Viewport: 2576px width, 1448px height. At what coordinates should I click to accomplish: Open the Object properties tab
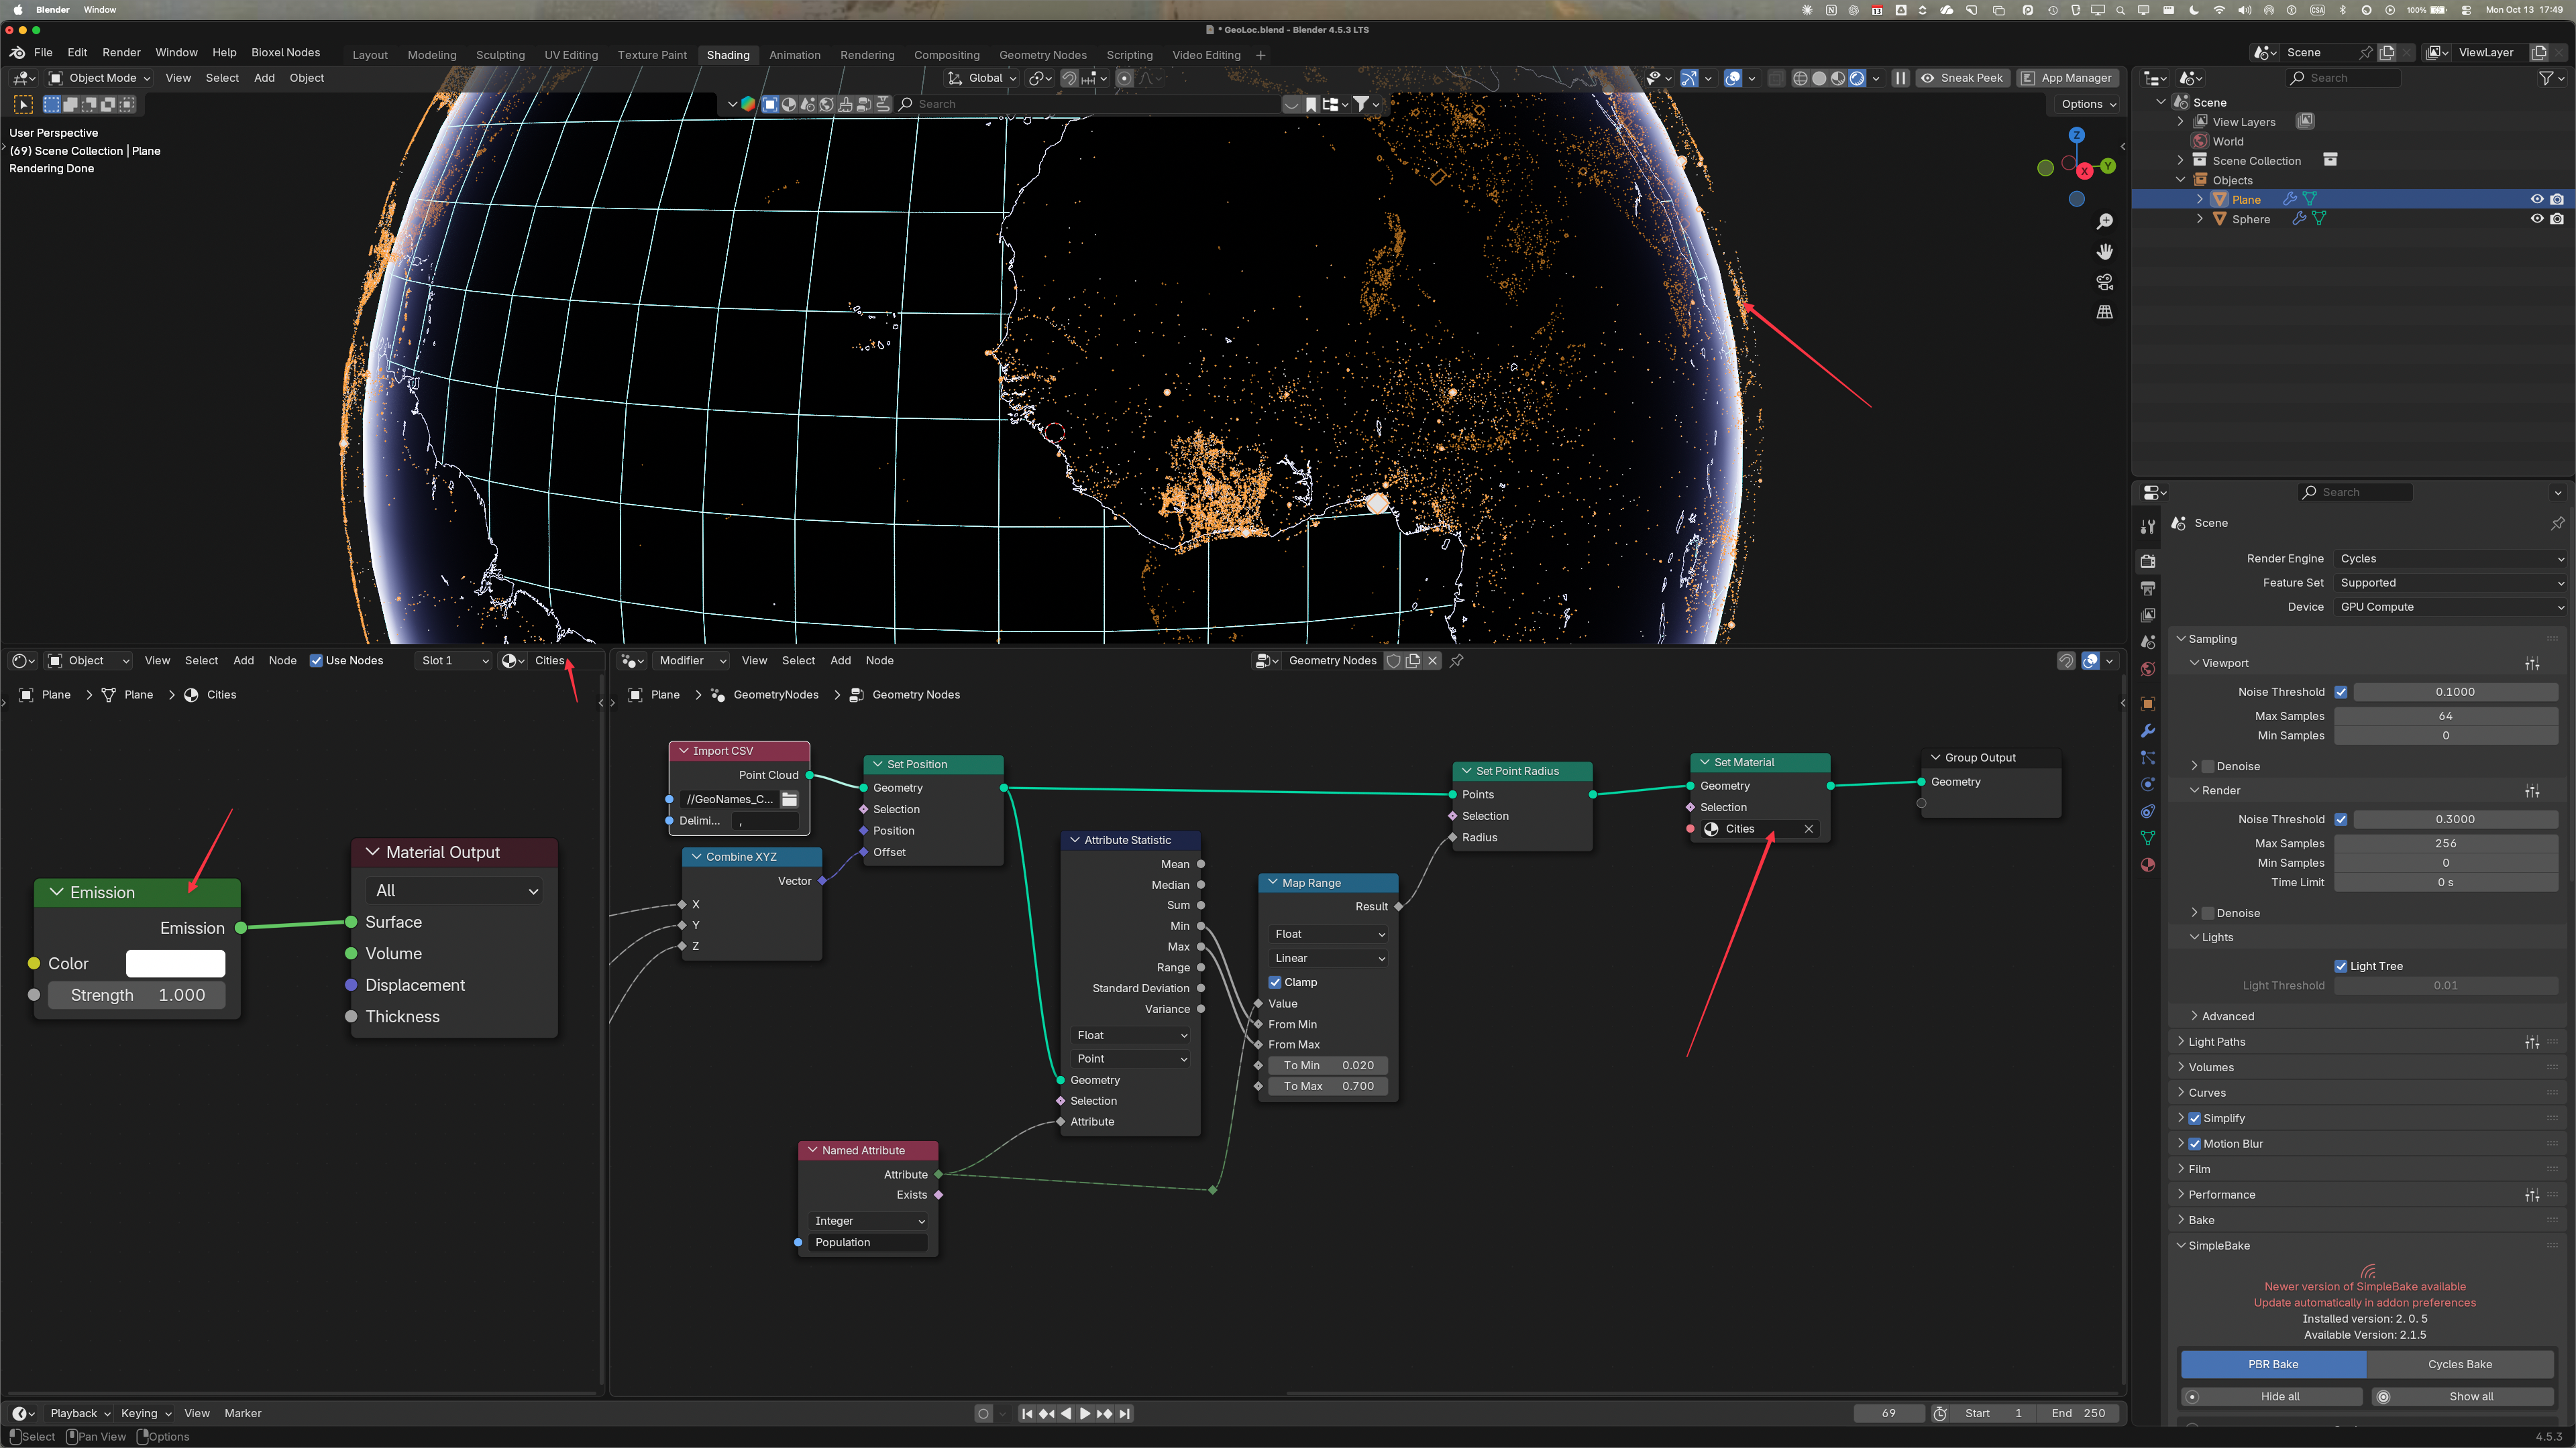click(x=2148, y=703)
